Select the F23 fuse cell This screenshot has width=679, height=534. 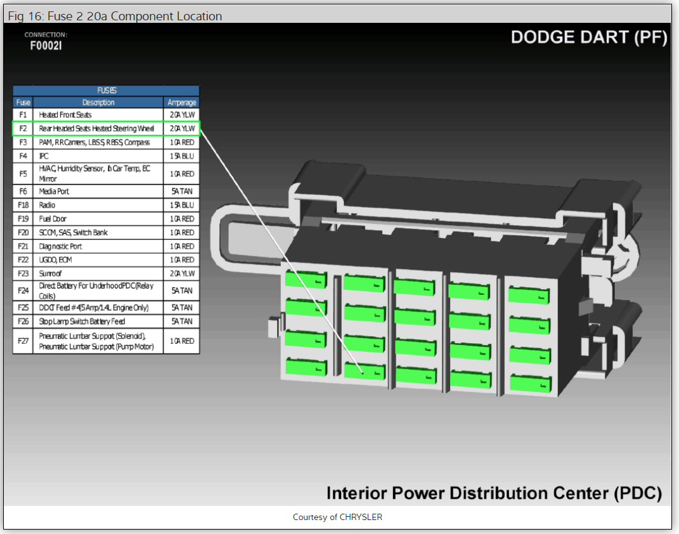(23, 274)
